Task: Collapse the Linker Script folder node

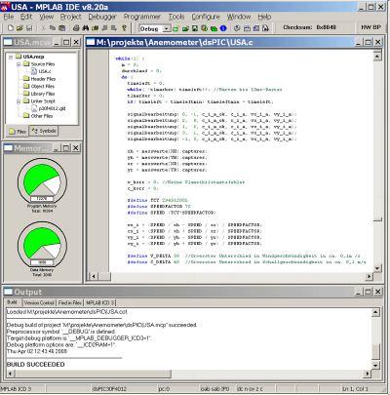Action: click(19, 101)
